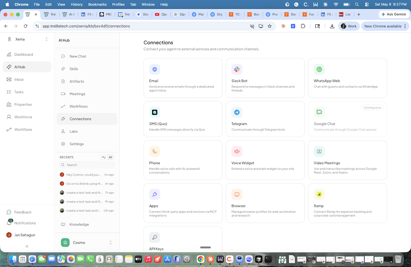Collapse the left sidebar with chevrons
The height and width of the screenshot is (267, 411).
[27, 246]
